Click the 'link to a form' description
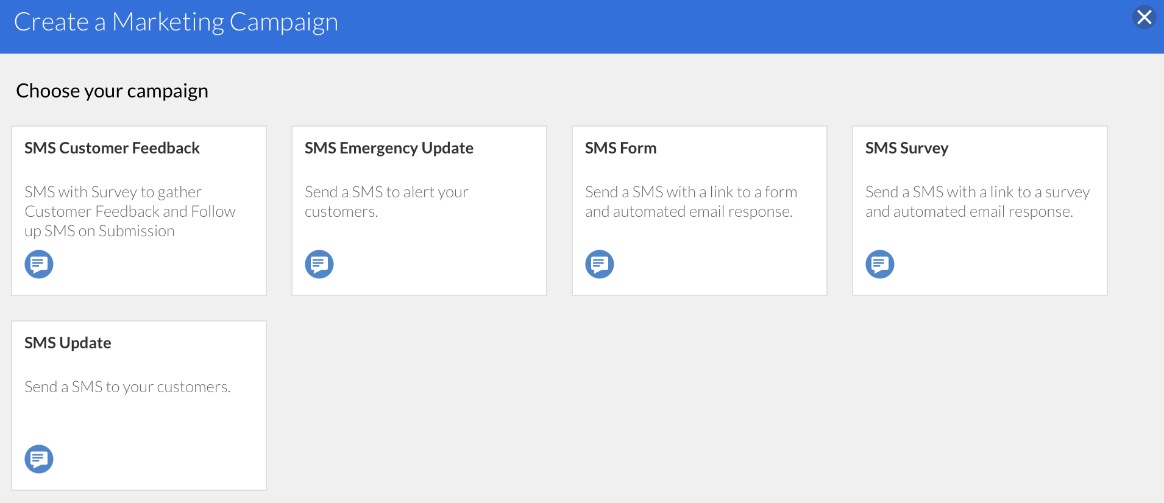Screen dimensions: 1164x503 (691, 202)
